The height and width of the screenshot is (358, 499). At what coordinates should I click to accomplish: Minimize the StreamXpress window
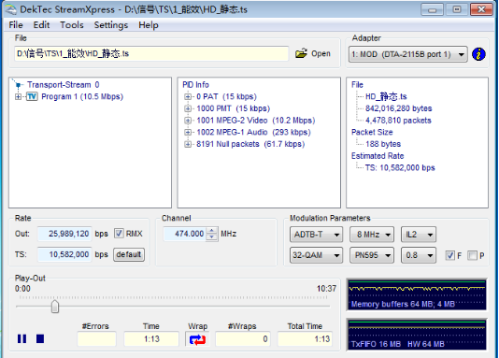[x=432, y=9]
